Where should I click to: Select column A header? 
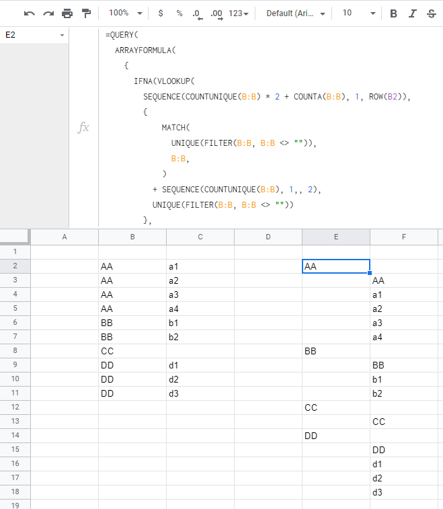coord(65,237)
